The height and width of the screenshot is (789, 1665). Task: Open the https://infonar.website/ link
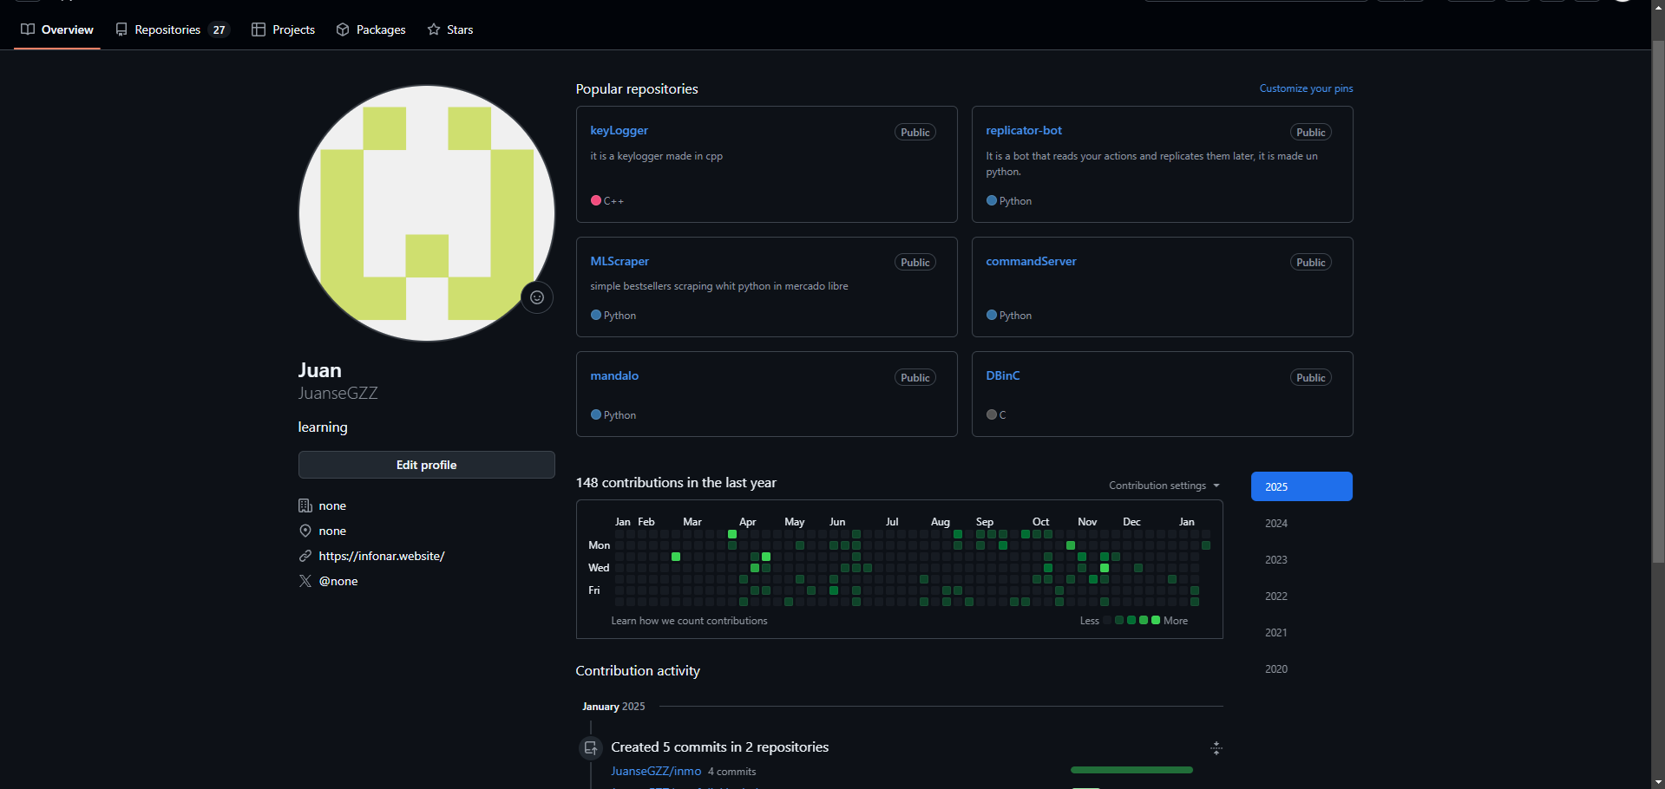coord(382,556)
